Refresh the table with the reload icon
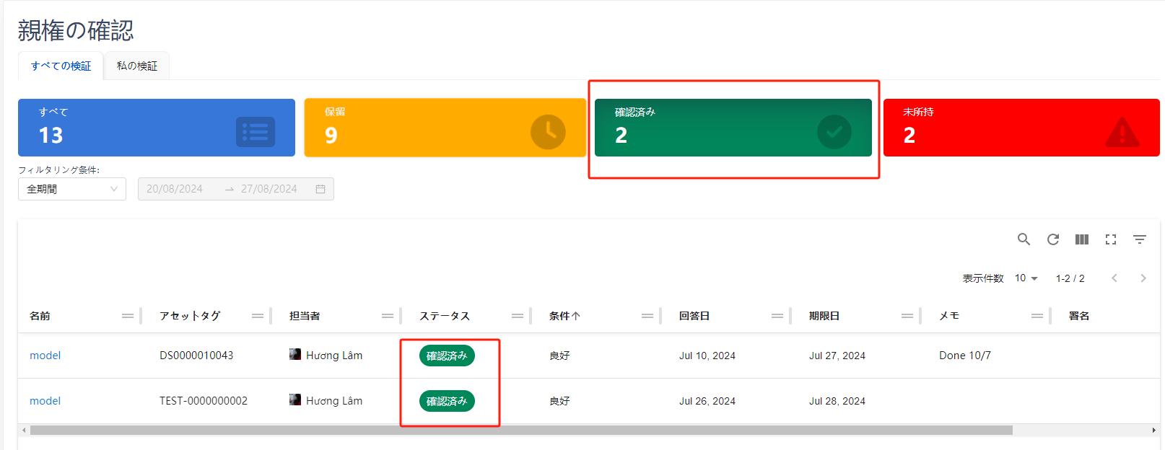Screen dimensions: 1165x450 click(x=1053, y=239)
